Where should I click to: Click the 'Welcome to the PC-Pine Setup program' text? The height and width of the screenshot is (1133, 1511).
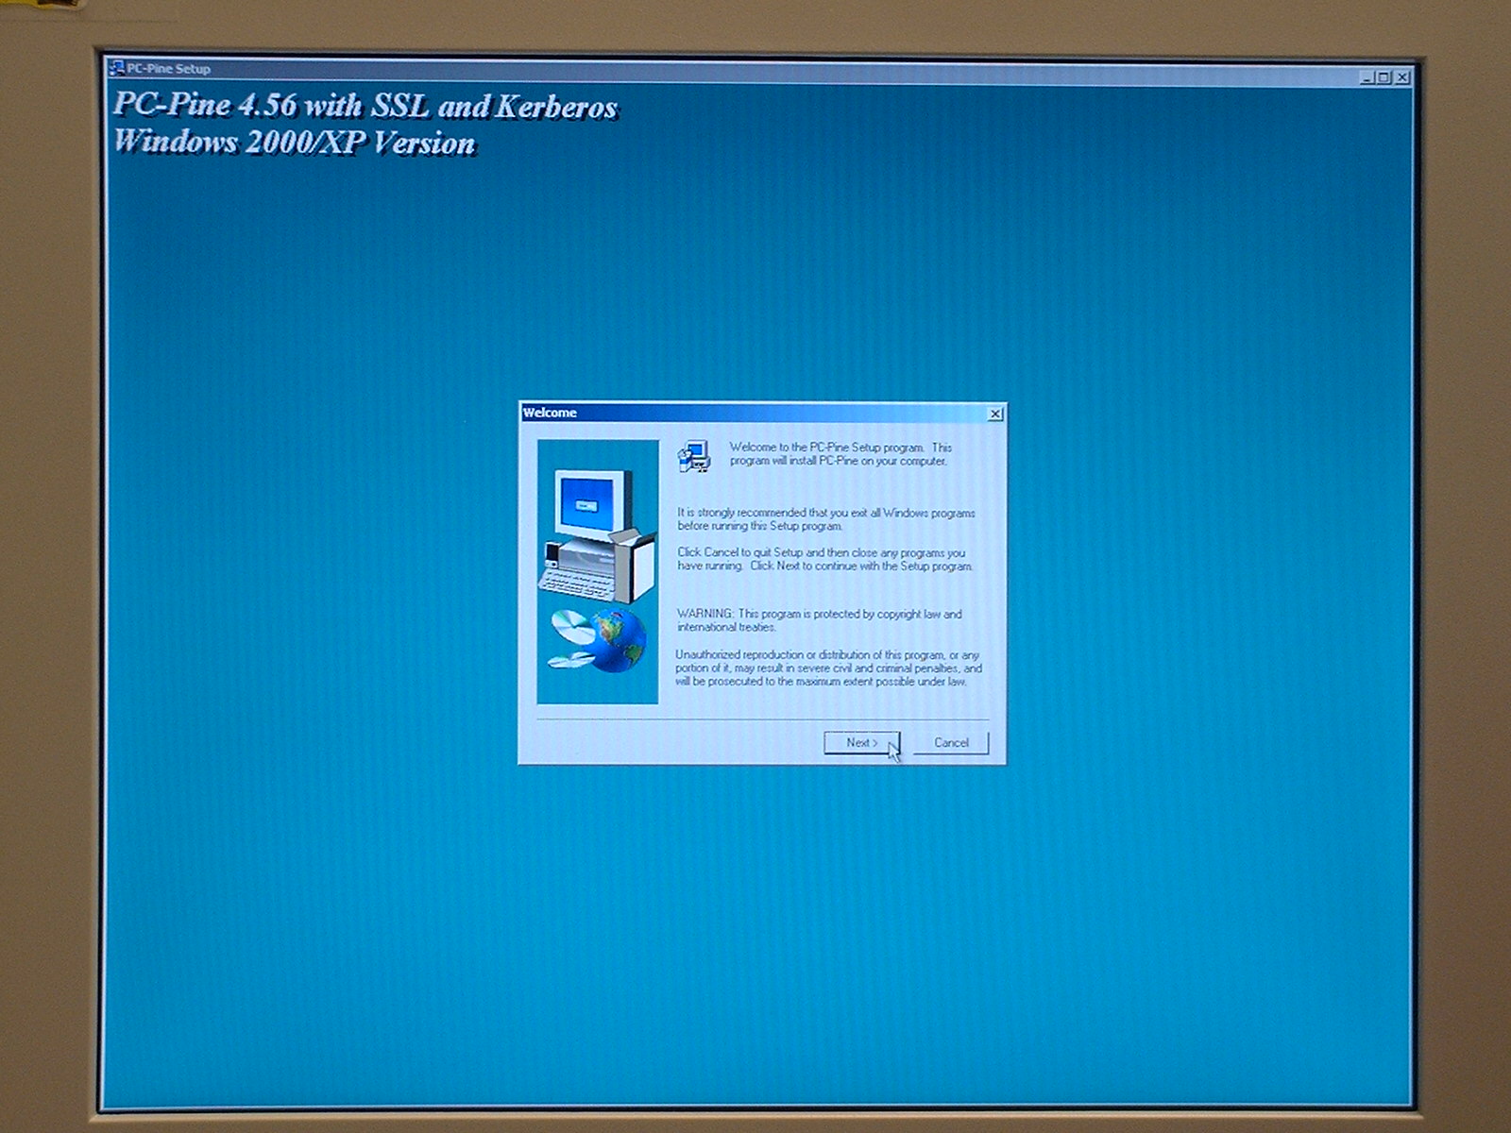pyautogui.click(x=840, y=454)
